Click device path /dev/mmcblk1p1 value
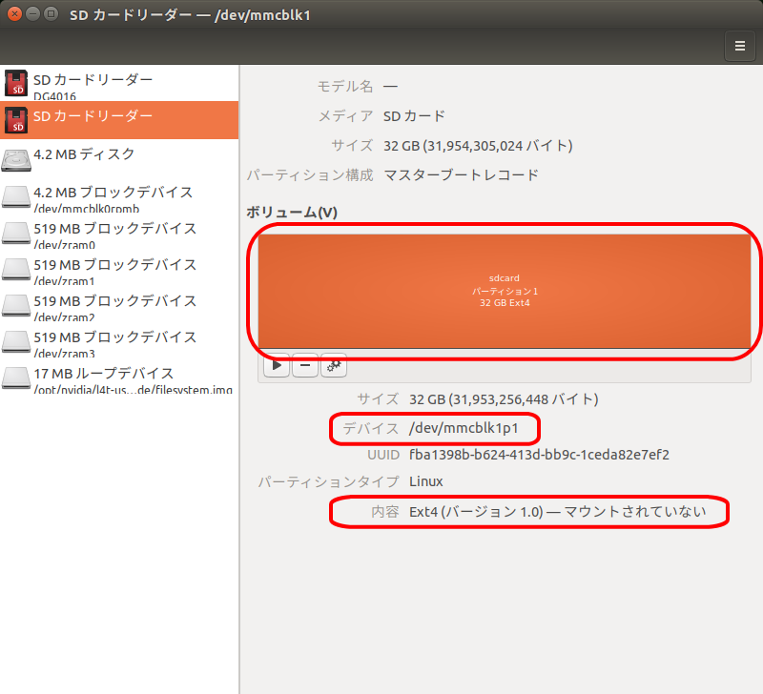This screenshot has width=763, height=694. click(x=464, y=428)
